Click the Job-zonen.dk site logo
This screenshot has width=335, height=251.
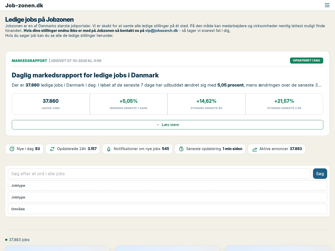(24, 5)
